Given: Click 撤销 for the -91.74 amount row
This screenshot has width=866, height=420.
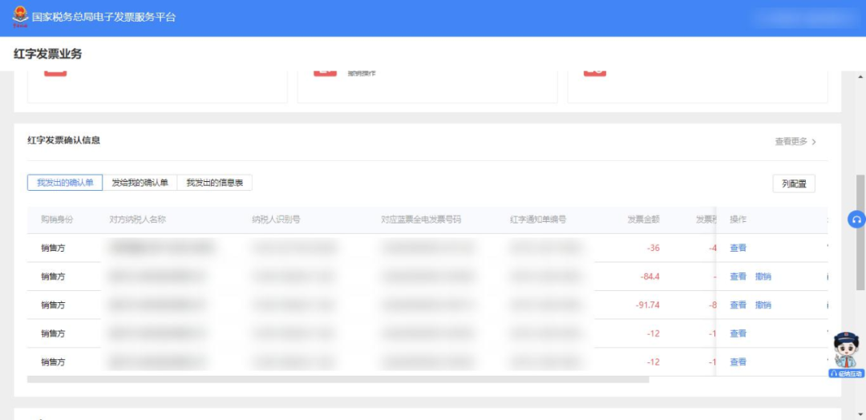Looking at the screenshot, I should (763, 305).
